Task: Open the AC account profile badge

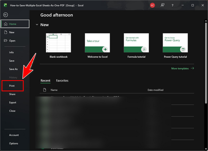Action: (152, 5)
